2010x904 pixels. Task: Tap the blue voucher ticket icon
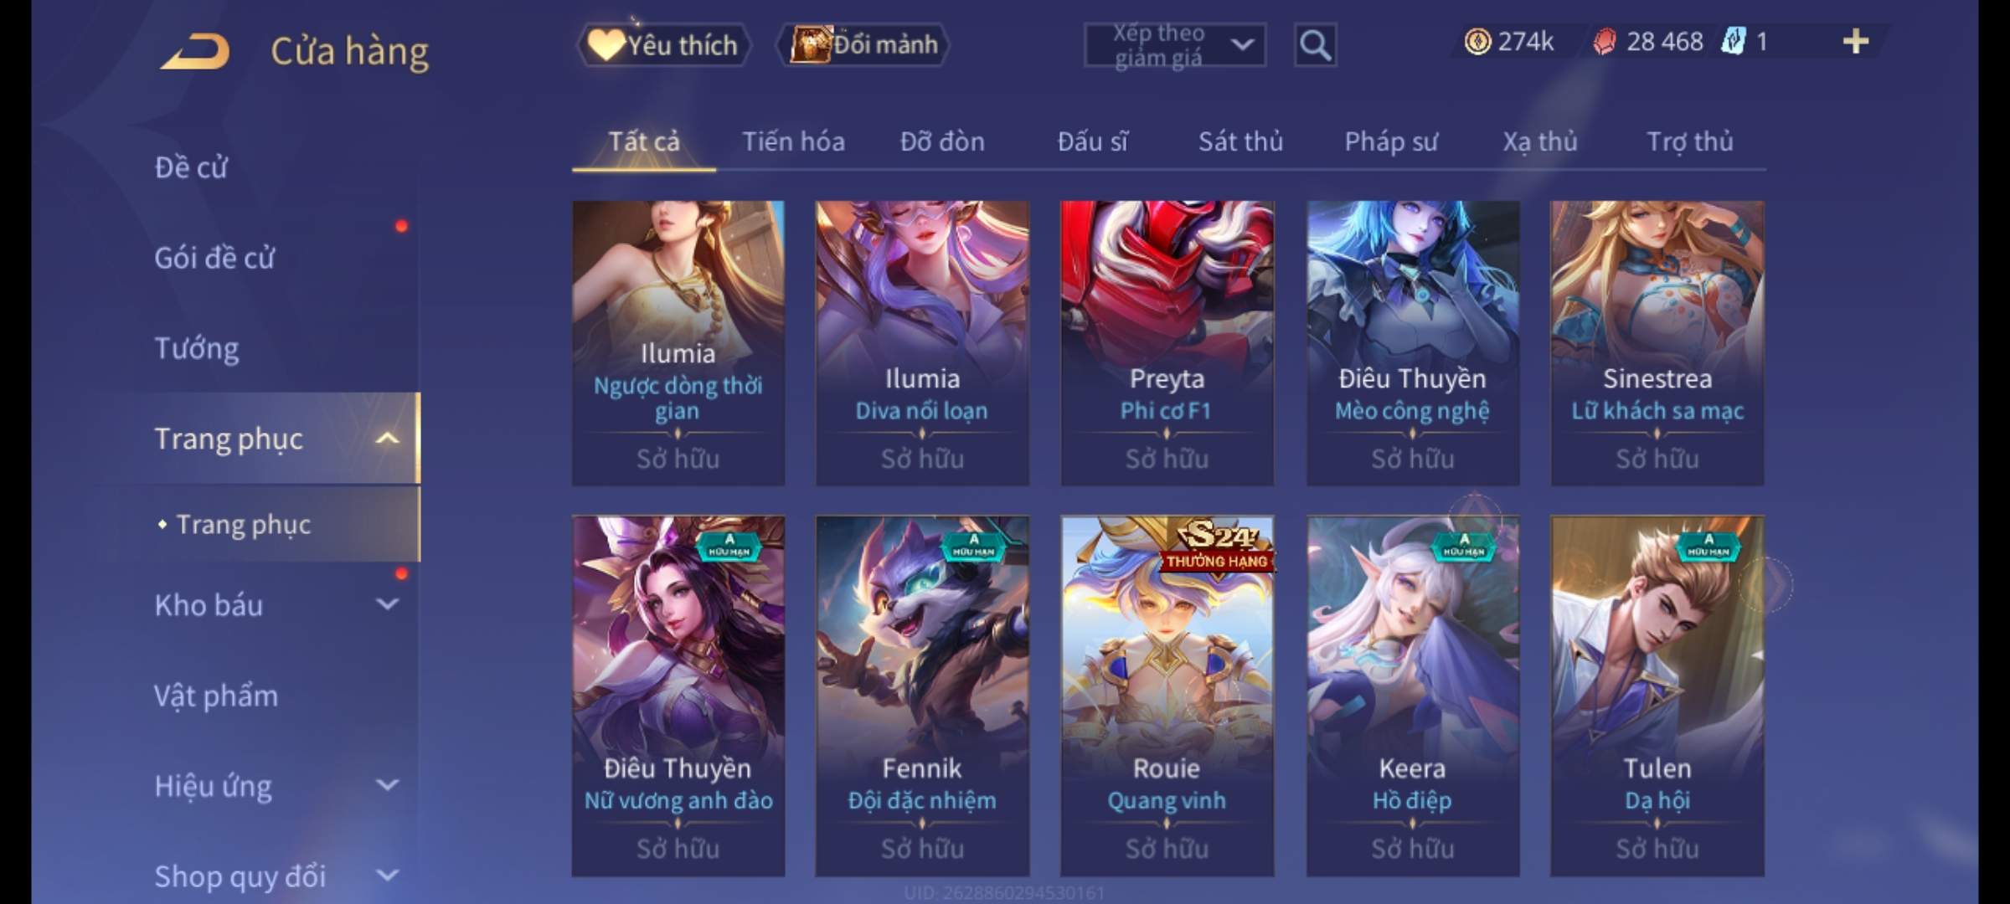[1733, 41]
